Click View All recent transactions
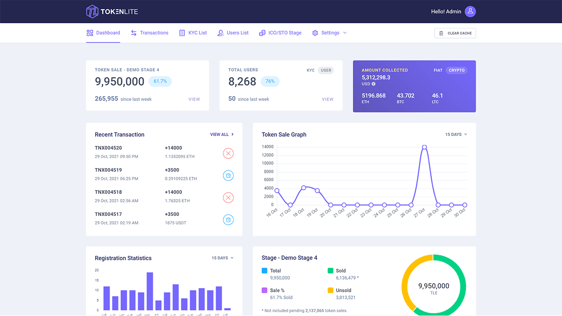The width and height of the screenshot is (562, 316). click(222, 134)
